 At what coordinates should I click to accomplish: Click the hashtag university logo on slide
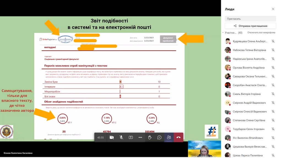click(211, 131)
